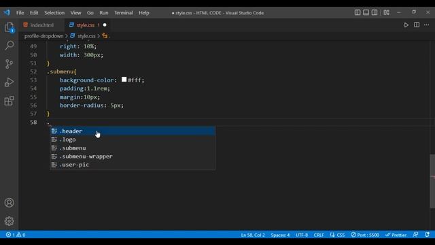
Task: Open the #fff color swatch picker
Action: click(x=124, y=80)
